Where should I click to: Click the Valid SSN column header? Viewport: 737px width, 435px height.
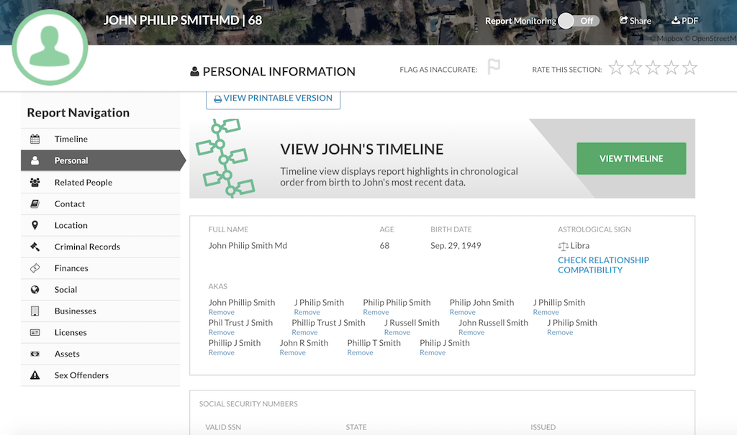pos(223,428)
